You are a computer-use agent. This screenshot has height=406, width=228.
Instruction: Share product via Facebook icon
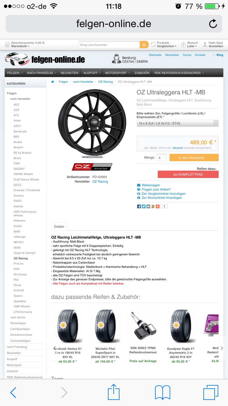139,206
